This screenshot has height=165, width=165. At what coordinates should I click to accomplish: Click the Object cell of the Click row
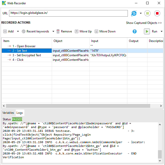71,60
